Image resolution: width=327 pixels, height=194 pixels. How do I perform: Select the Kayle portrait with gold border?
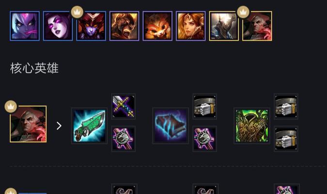[x=224, y=26]
